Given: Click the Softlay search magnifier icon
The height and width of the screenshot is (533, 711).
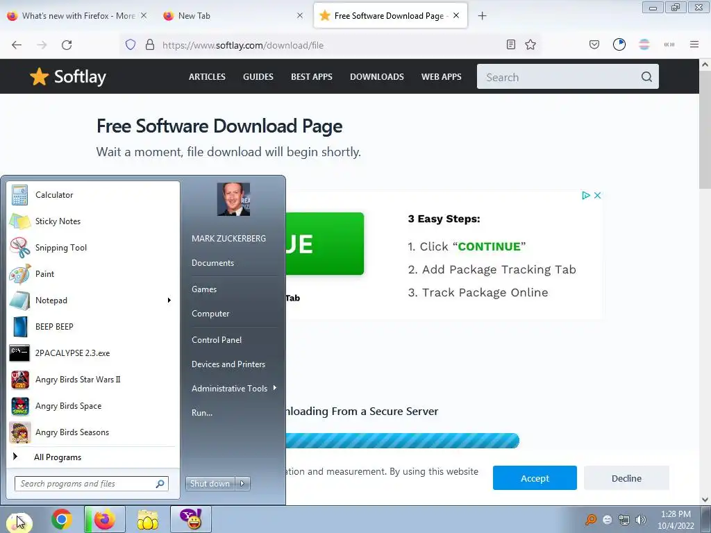Looking at the screenshot, I should click(x=646, y=76).
